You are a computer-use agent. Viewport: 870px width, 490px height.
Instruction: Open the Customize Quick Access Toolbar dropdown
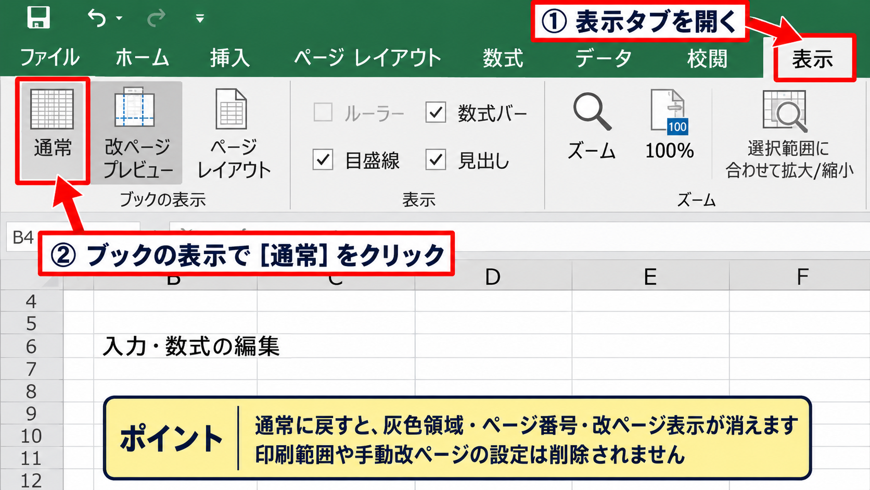coord(200,18)
